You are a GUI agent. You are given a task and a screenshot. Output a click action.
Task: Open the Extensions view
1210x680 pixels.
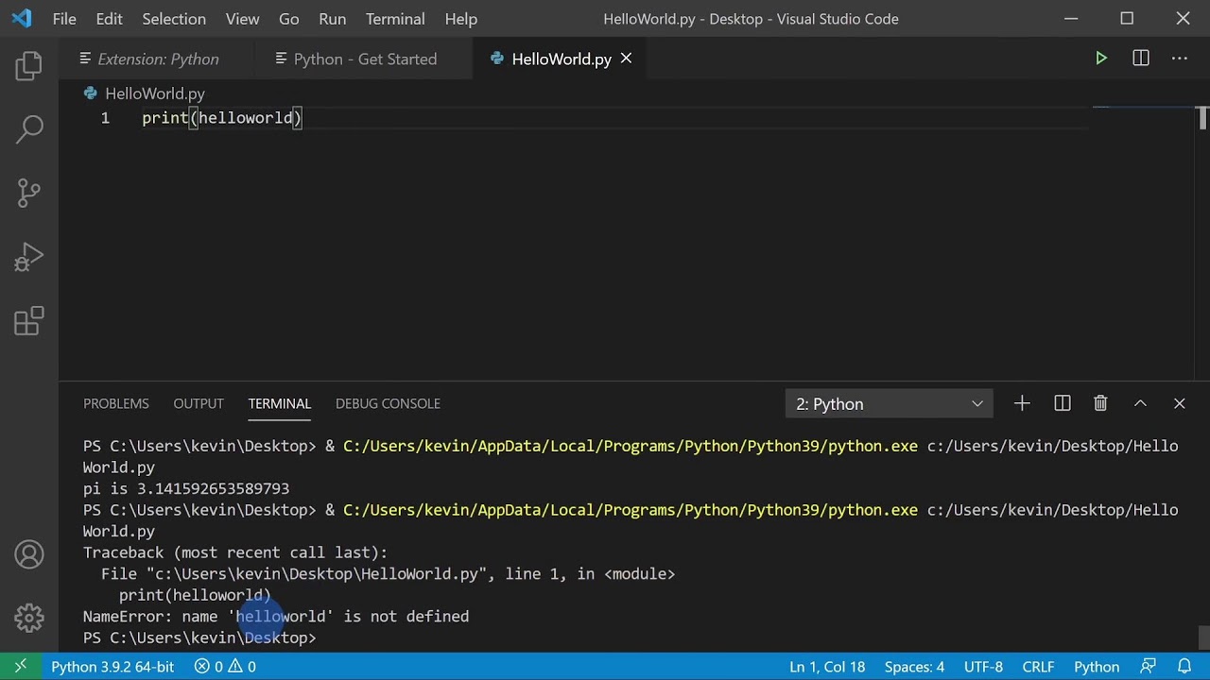point(29,321)
